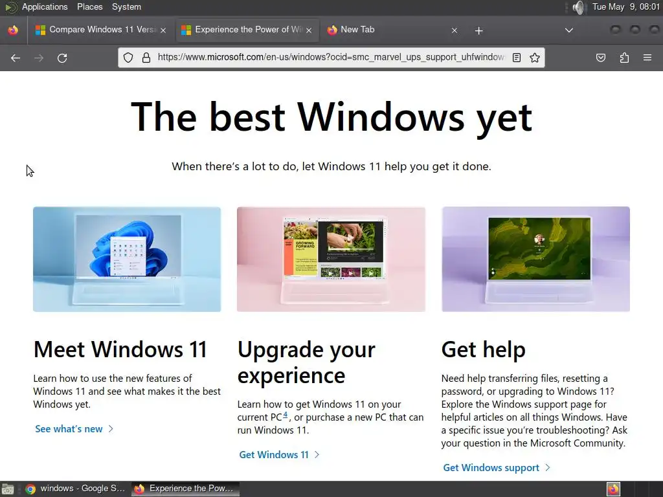Open the System menu
The image size is (663, 497).
(x=126, y=6)
